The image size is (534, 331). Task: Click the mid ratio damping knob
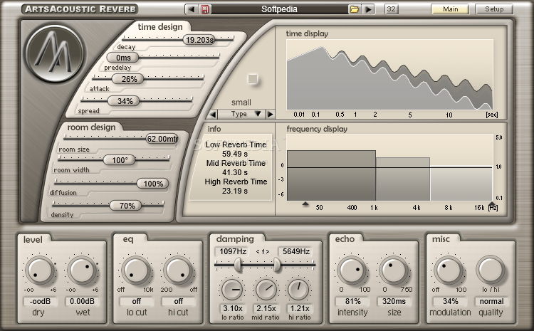click(266, 290)
